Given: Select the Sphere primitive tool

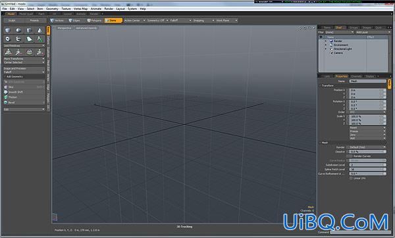Looking at the screenshot, I should pyautogui.click(x=18, y=30).
